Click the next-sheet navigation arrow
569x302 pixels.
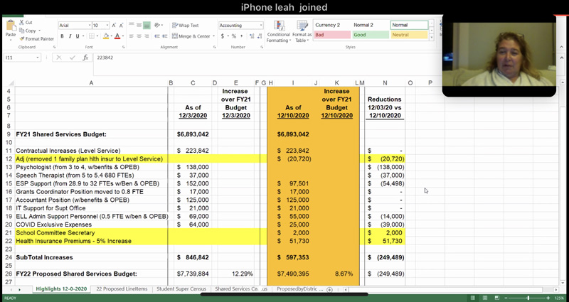pos(19,290)
